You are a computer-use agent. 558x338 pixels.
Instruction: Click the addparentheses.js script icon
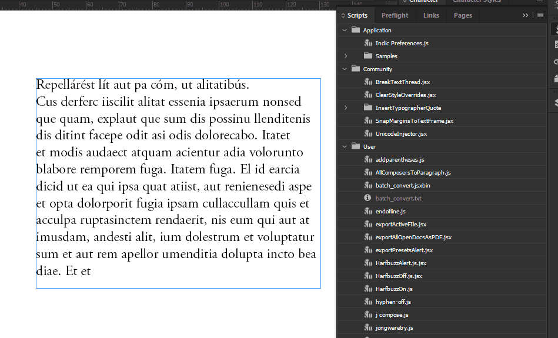pos(368,159)
